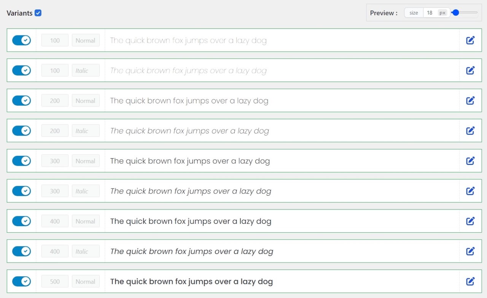Screen dimensions: 487x298
Task: Uncheck the Variants checkbox
Action: coord(38,13)
